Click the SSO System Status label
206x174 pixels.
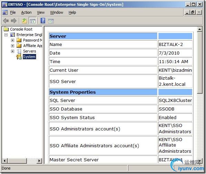[72, 118]
